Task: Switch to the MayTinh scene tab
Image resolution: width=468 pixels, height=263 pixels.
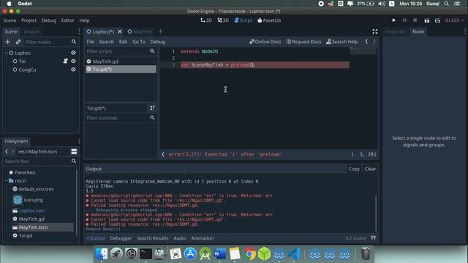Action: click(x=140, y=31)
